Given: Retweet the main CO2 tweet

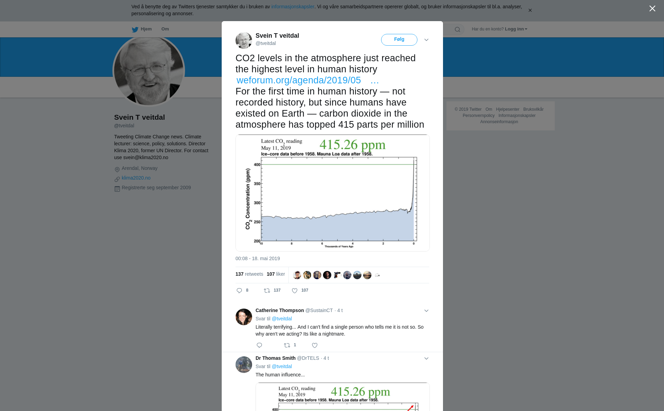Looking at the screenshot, I should click(267, 291).
